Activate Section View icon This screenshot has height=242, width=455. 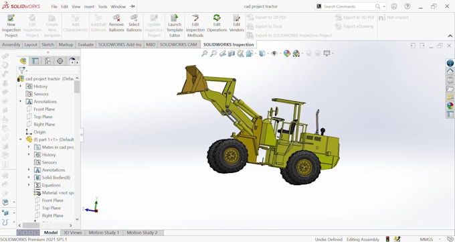232,53
